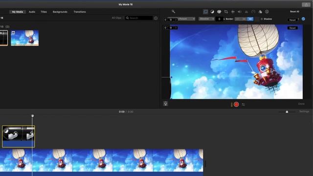
Task: Select the cropping tool icon
Action: pyautogui.click(x=226, y=12)
